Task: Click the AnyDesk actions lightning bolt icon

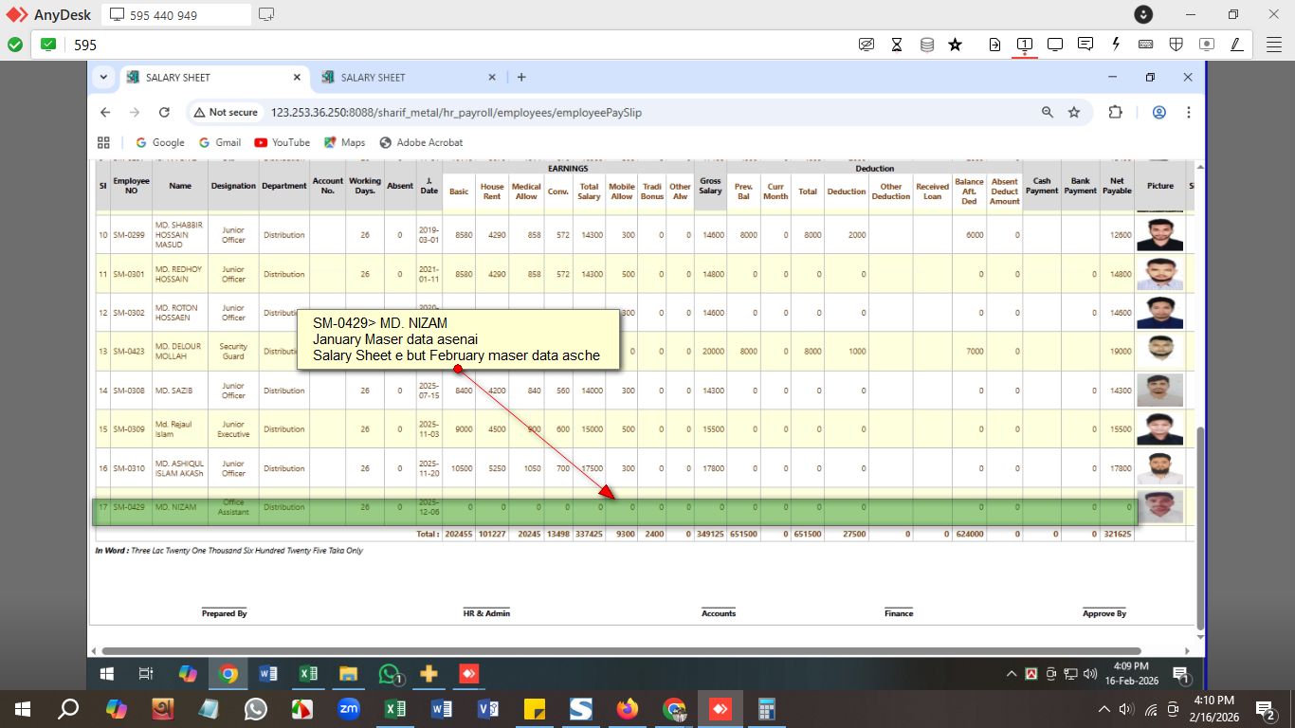Action: coord(1116,45)
